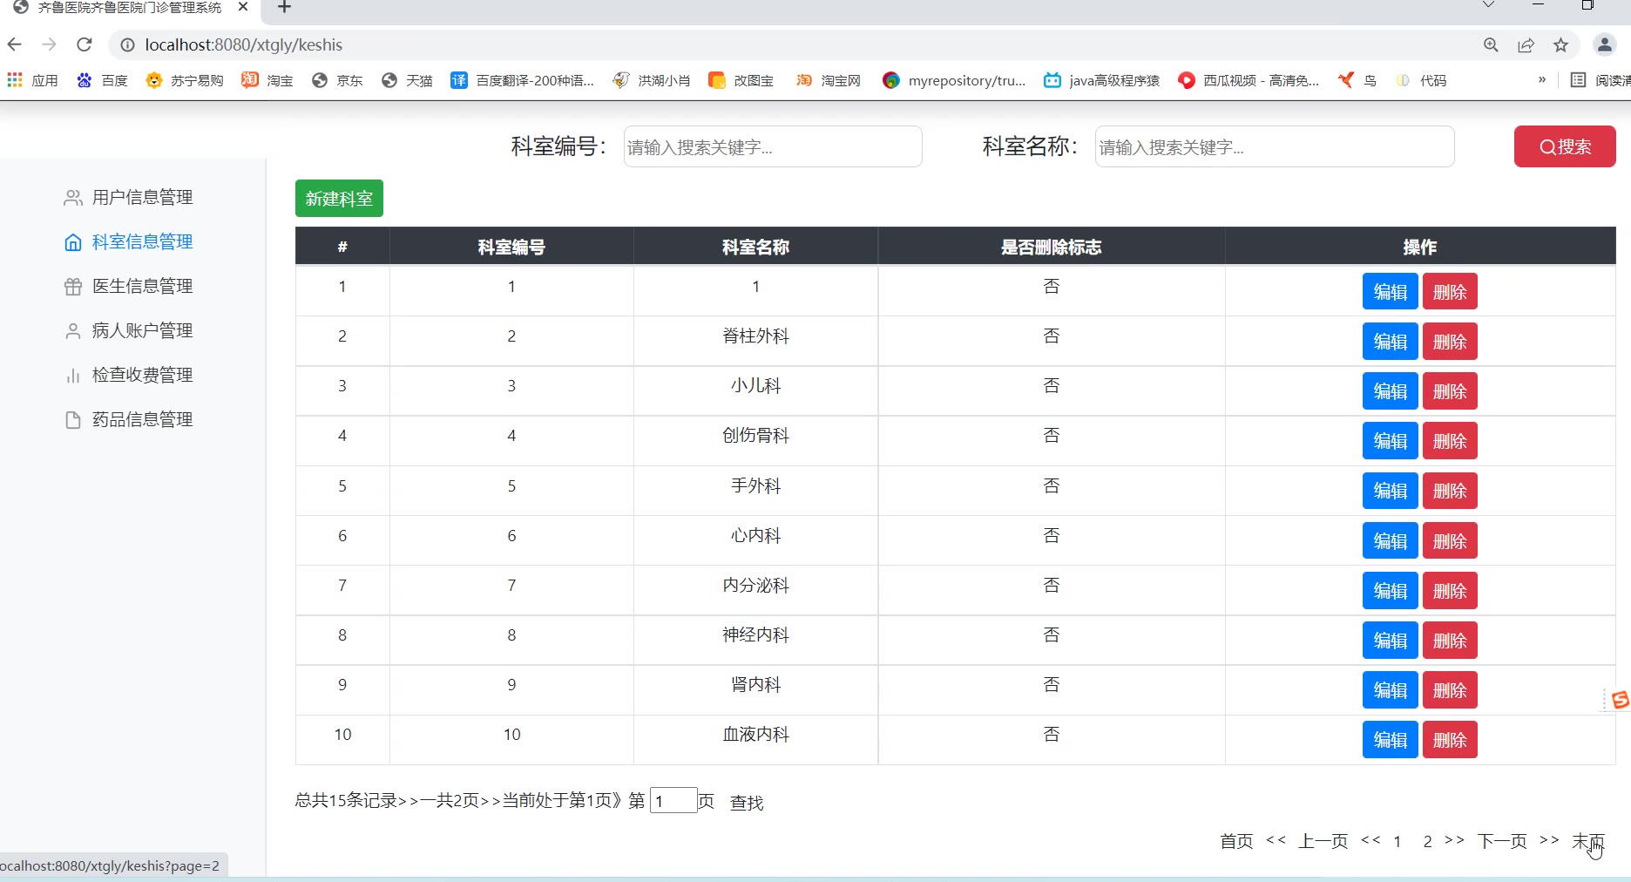Open 科室信息管理 in the sidebar
The height and width of the screenshot is (882, 1631).
pyautogui.click(x=128, y=242)
